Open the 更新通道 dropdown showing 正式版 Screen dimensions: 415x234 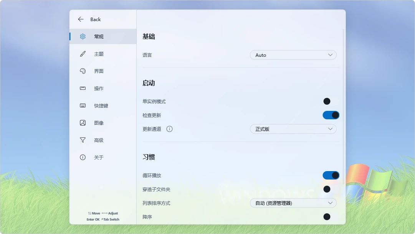(293, 129)
